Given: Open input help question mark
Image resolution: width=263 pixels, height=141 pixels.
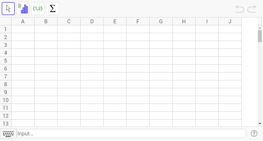Looking at the screenshot, I should [254, 133].
